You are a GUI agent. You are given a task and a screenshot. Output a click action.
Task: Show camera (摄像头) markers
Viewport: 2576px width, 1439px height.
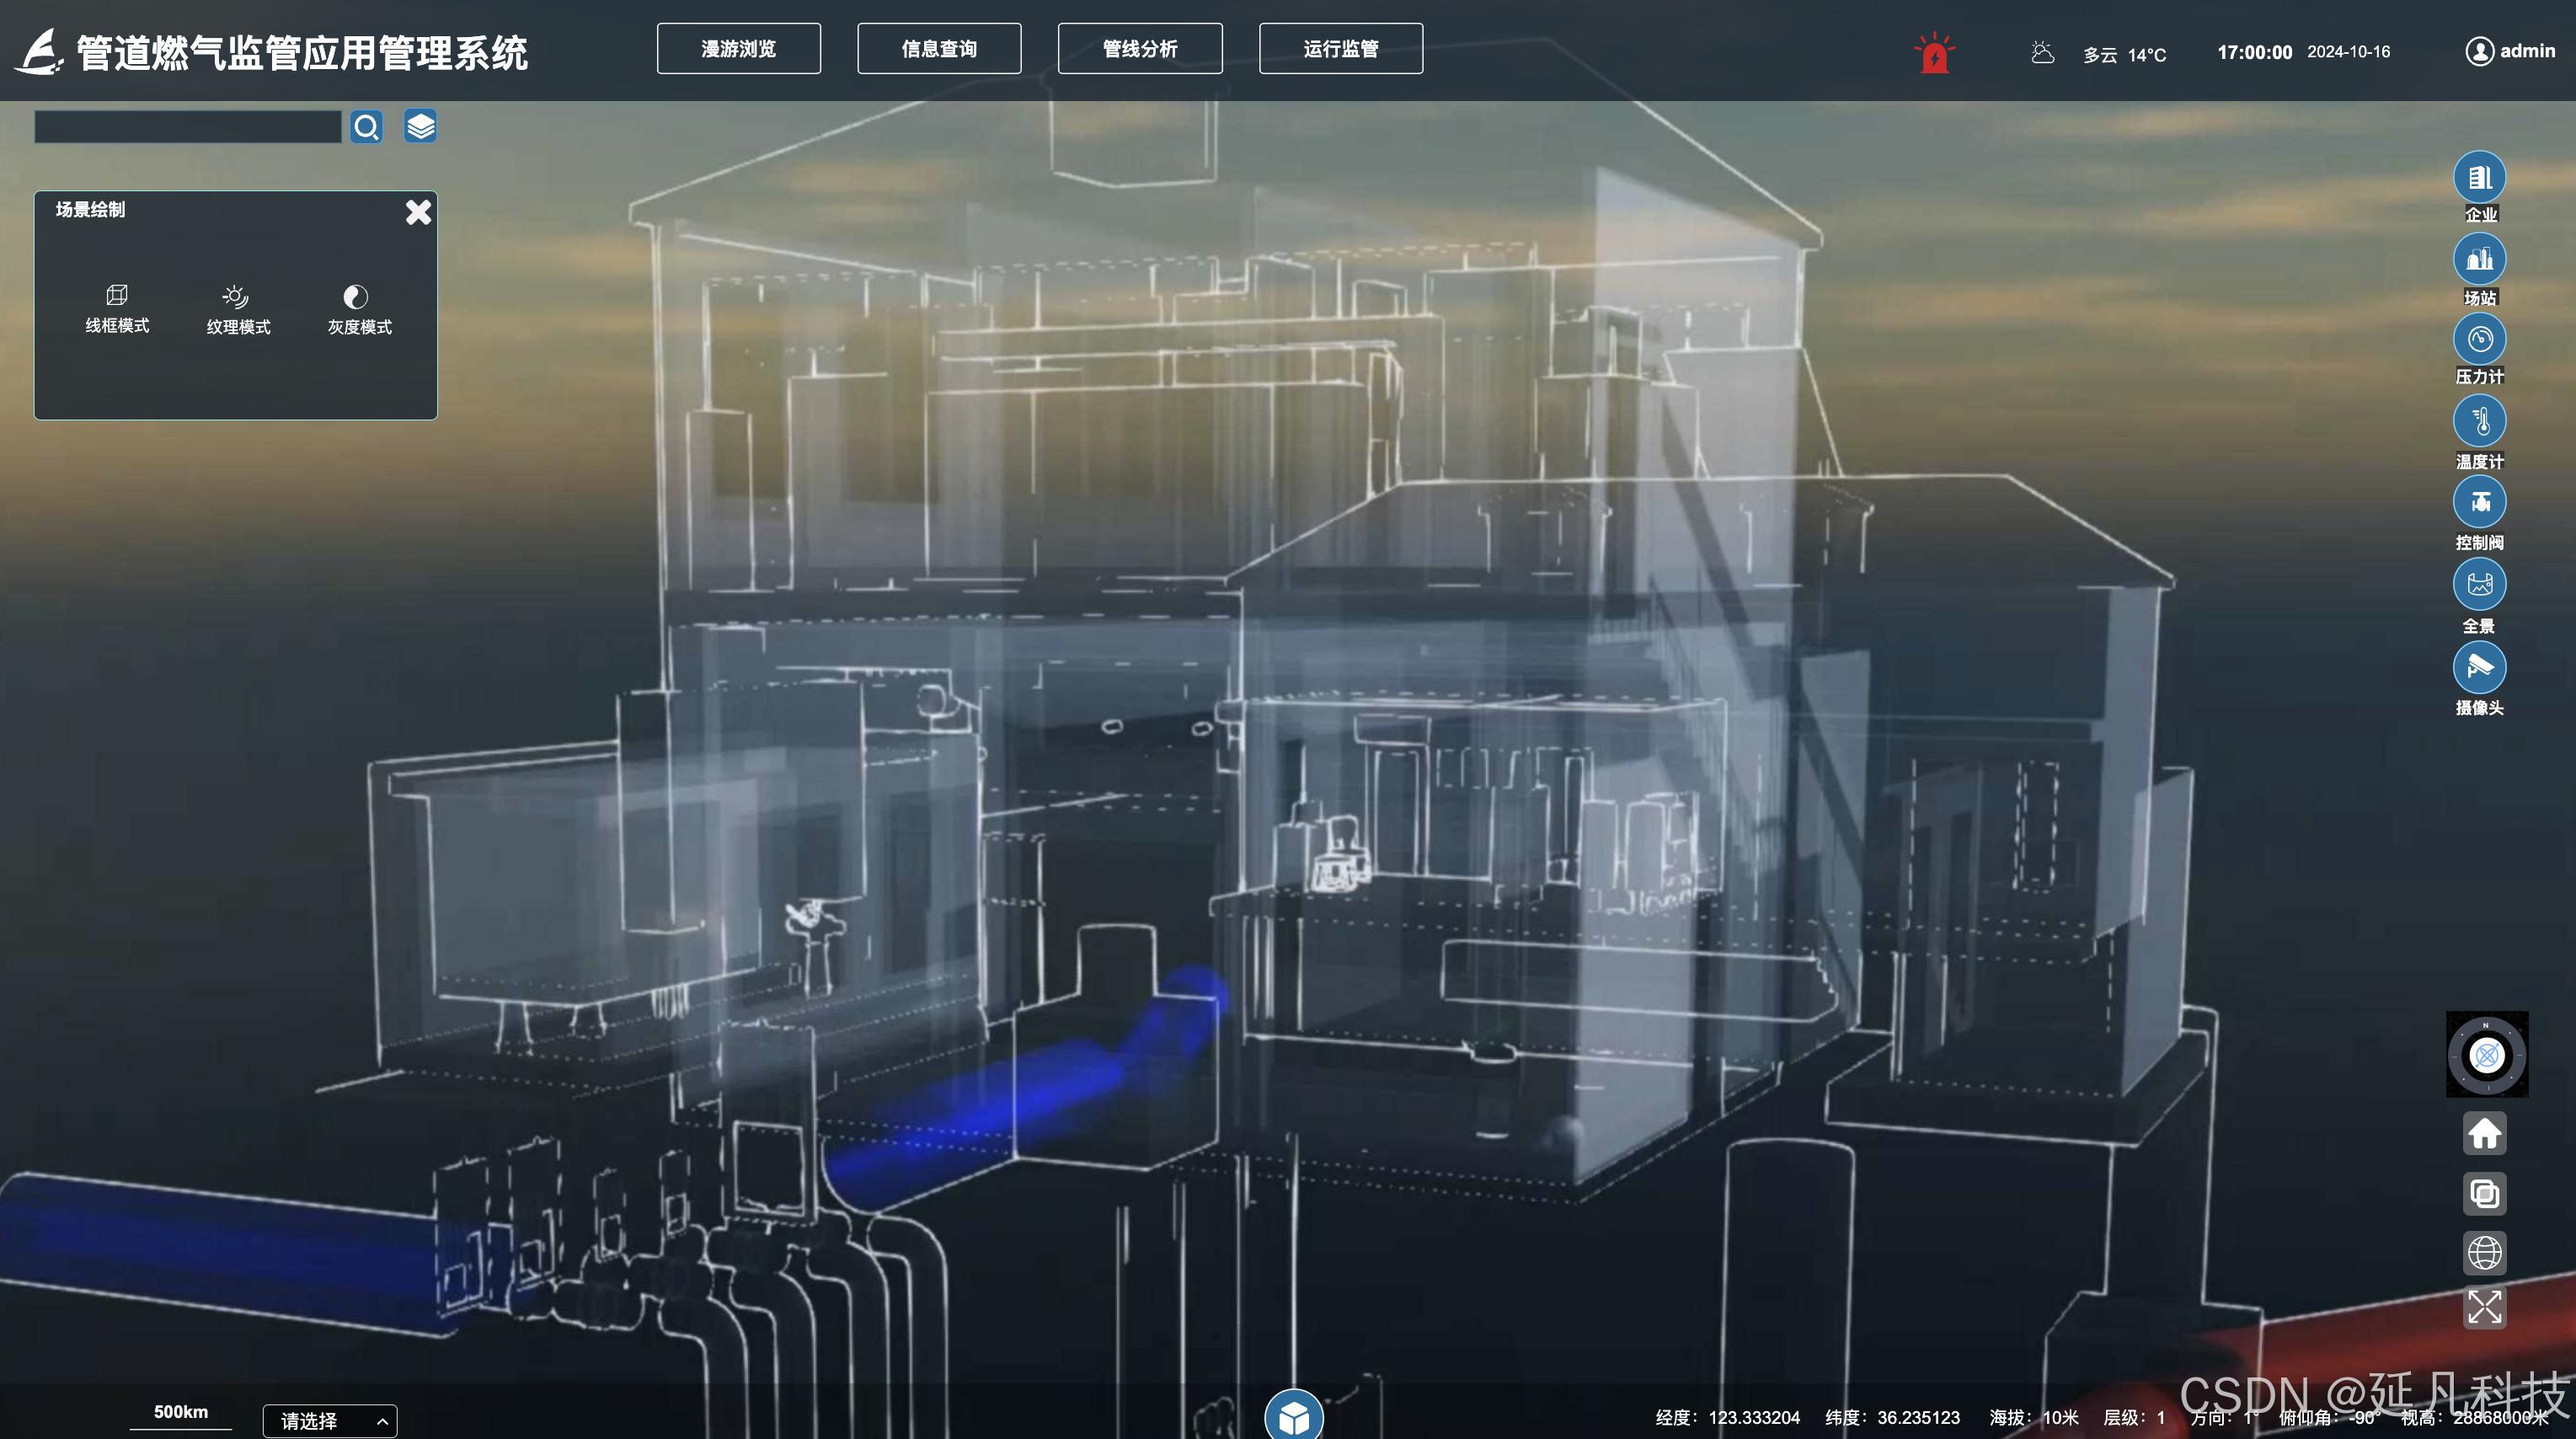click(x=2479, y=667)
